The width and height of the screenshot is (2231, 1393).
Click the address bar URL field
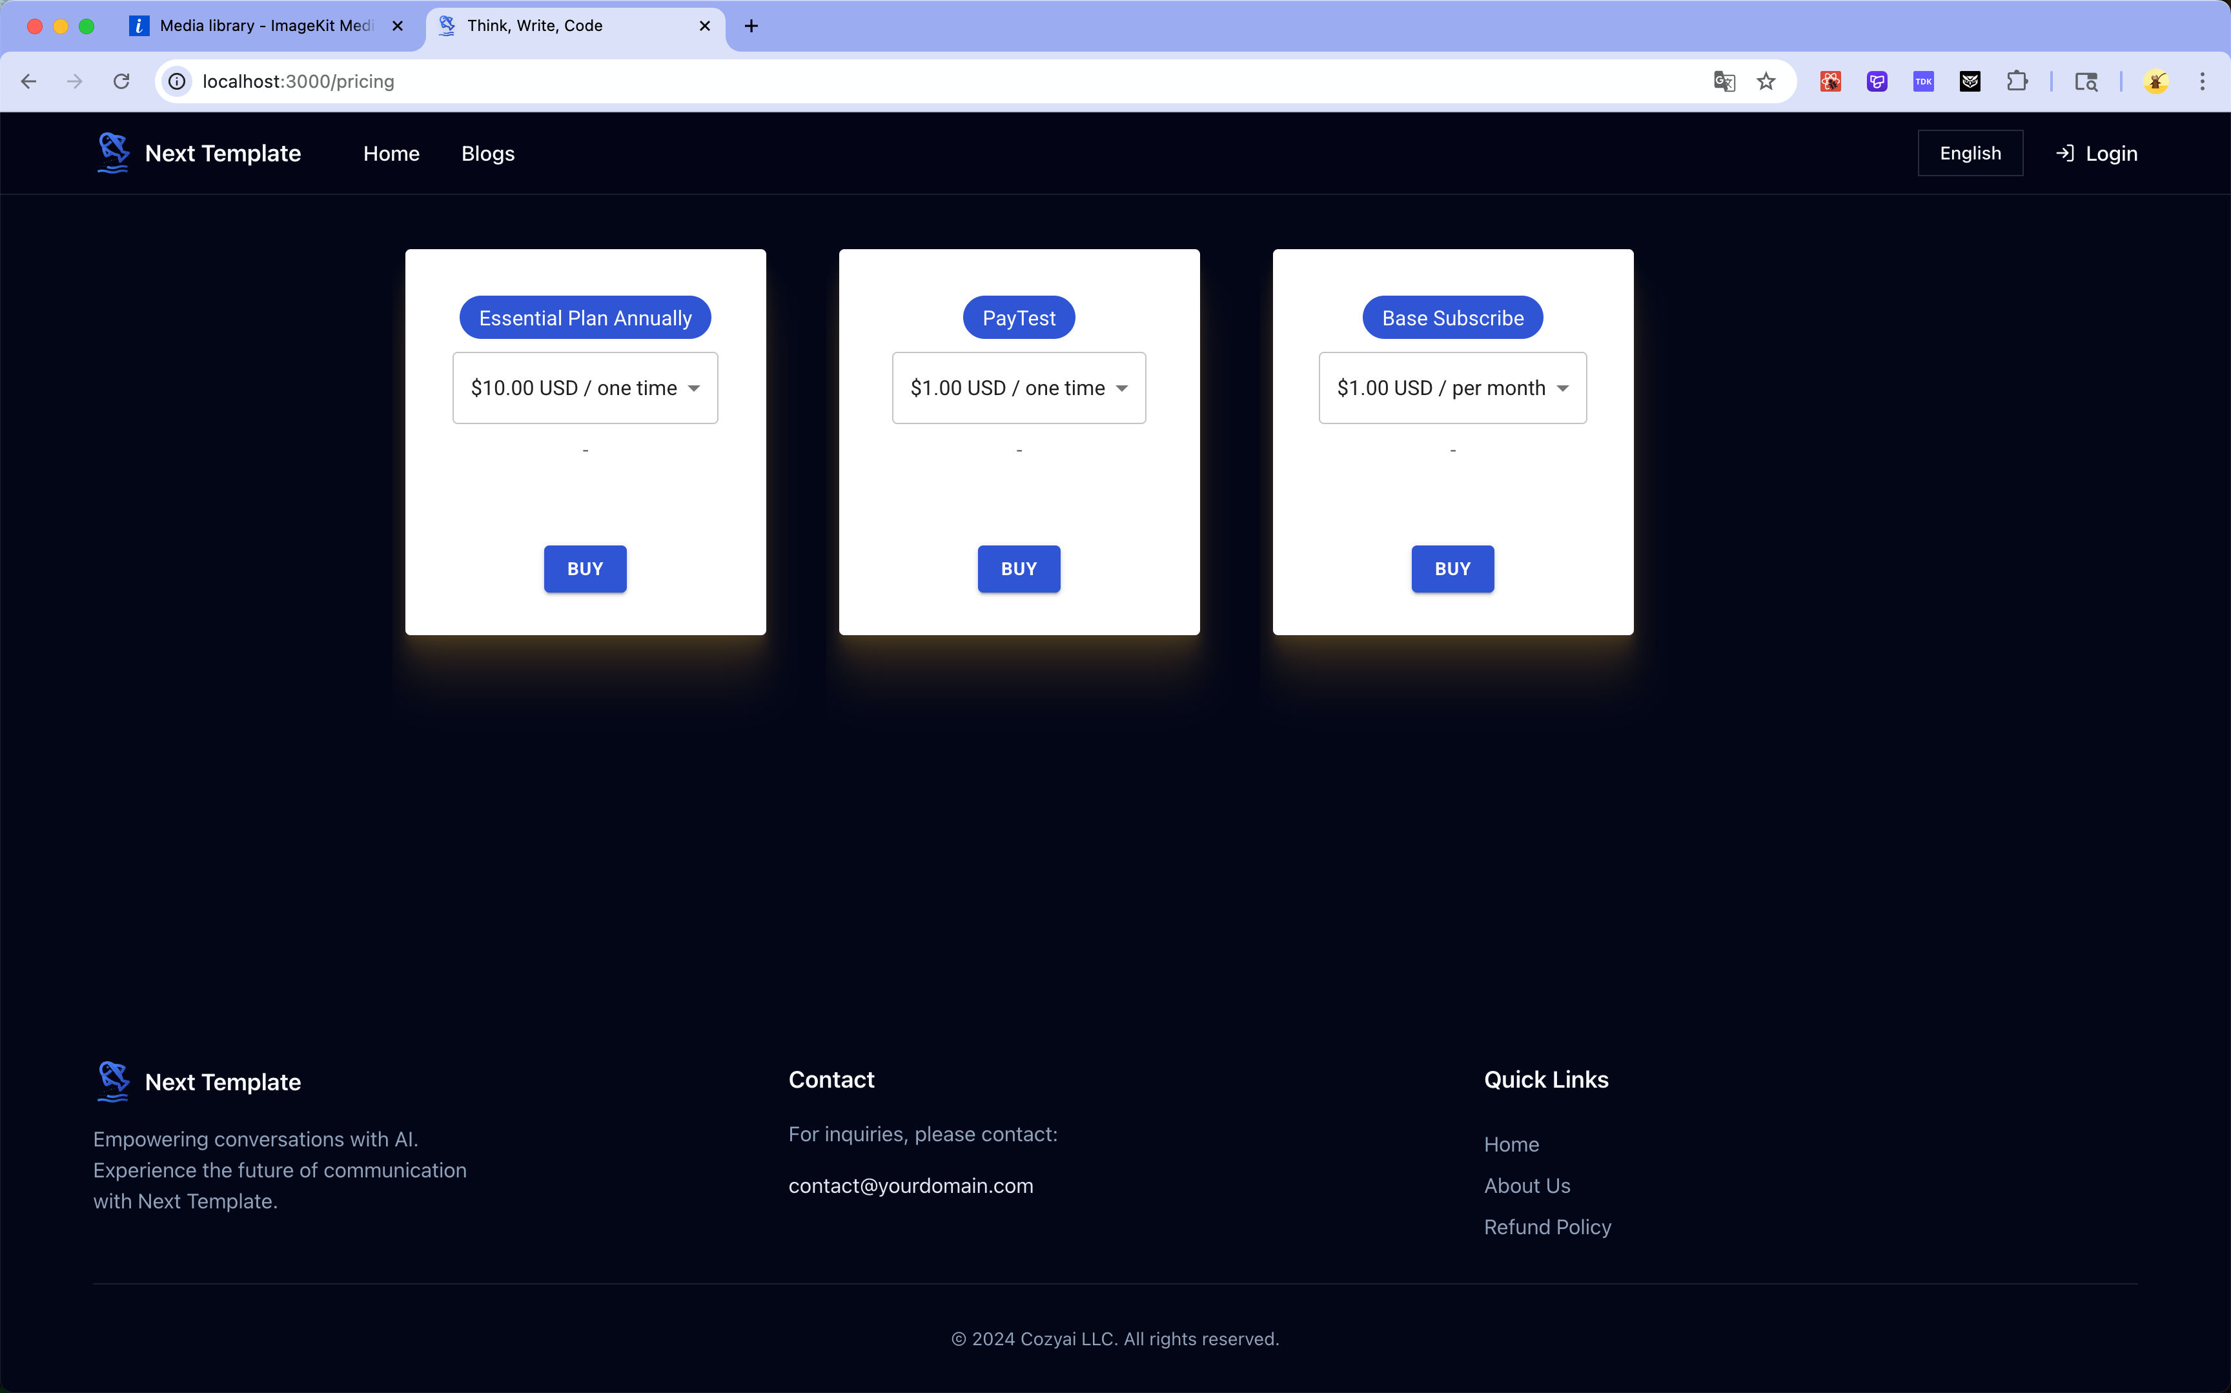click(829, 81)
